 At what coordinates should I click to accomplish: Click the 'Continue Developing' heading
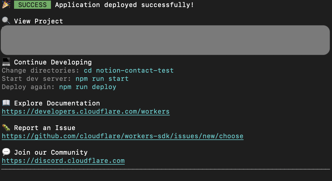pyautogui.click(x=53, y=62)
